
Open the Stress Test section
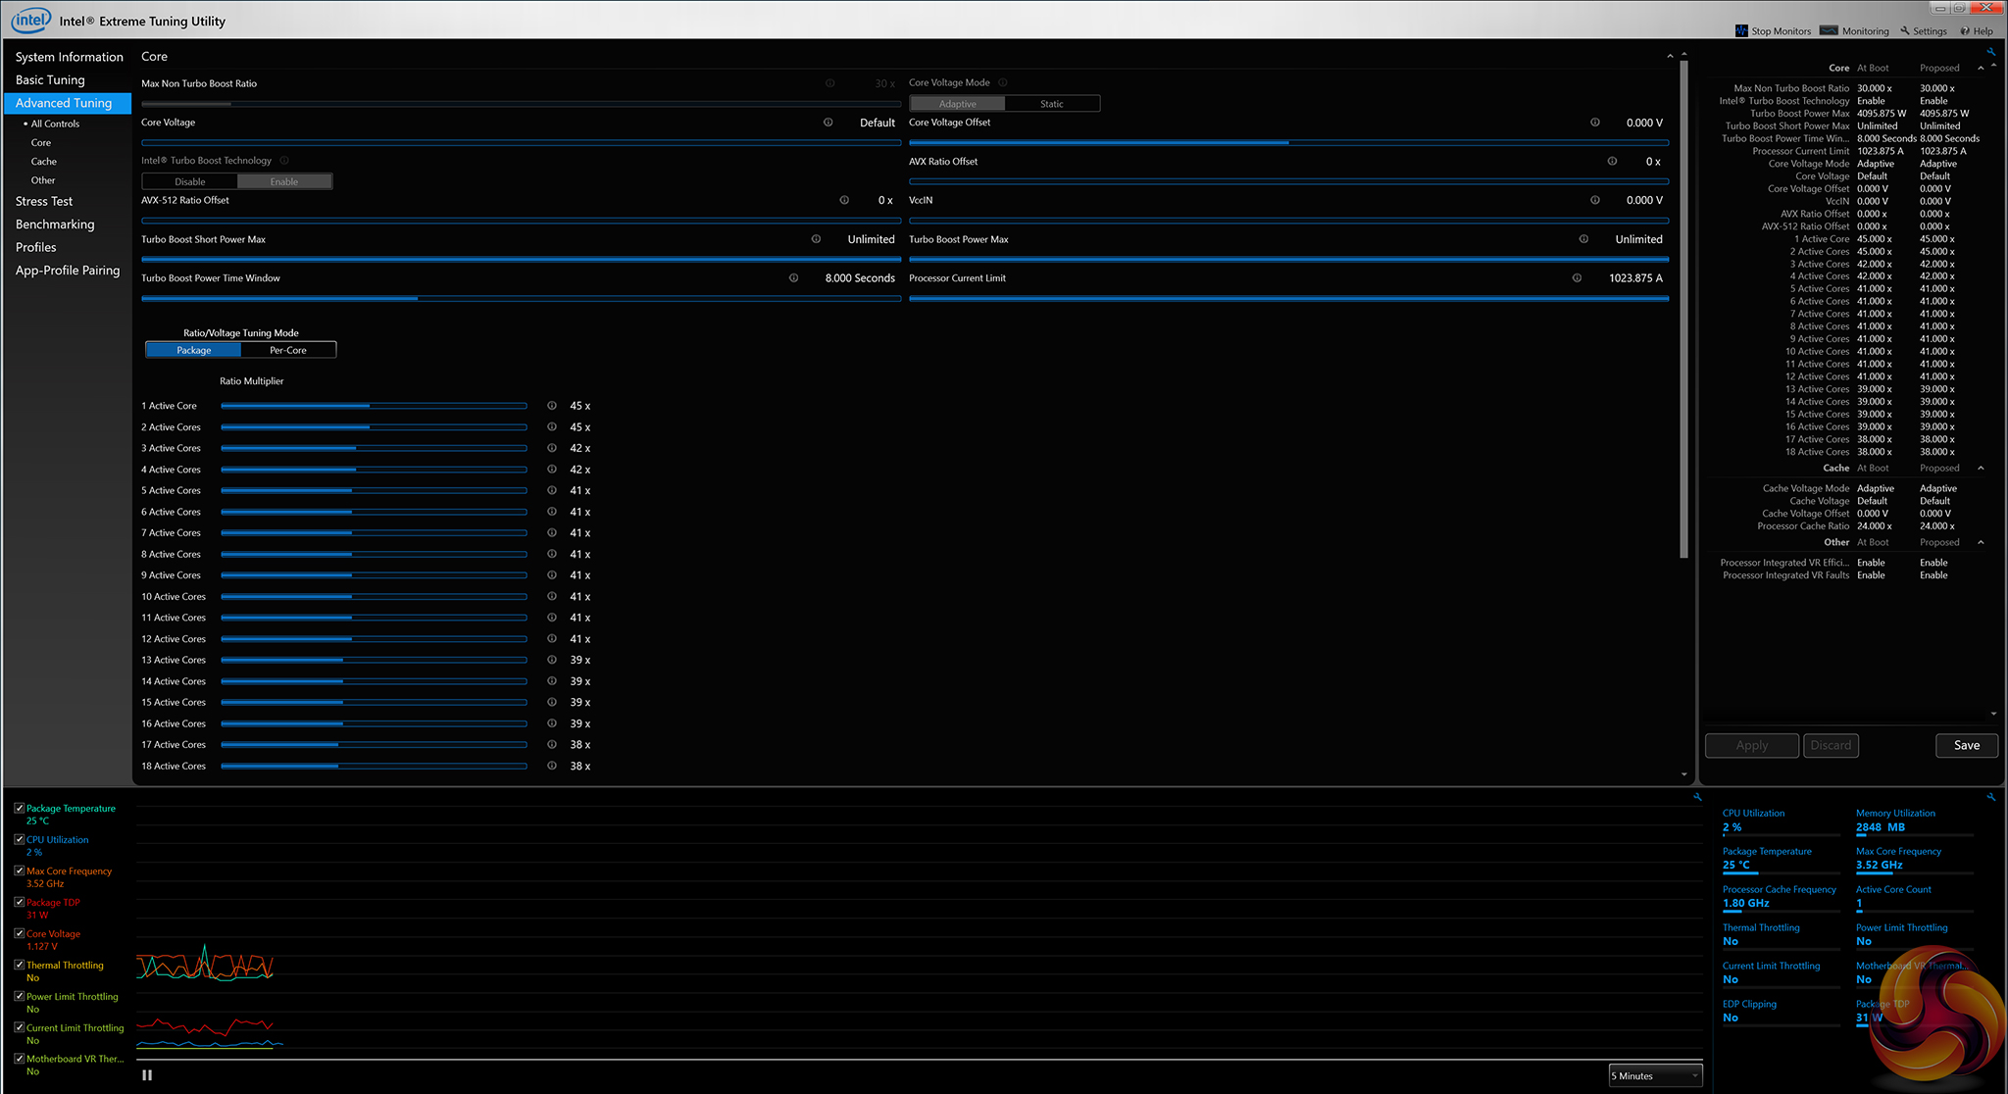[x=44, y=201]
